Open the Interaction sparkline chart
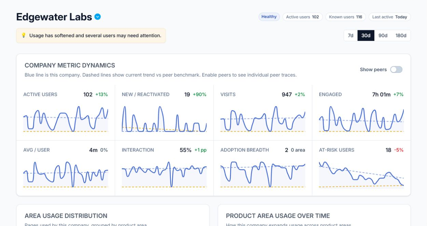Screen dimensions: 427x226 point(164,174)
